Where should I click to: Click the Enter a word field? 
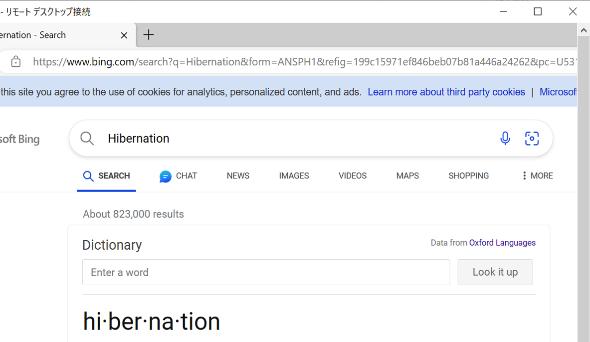[x=266, y=272]
